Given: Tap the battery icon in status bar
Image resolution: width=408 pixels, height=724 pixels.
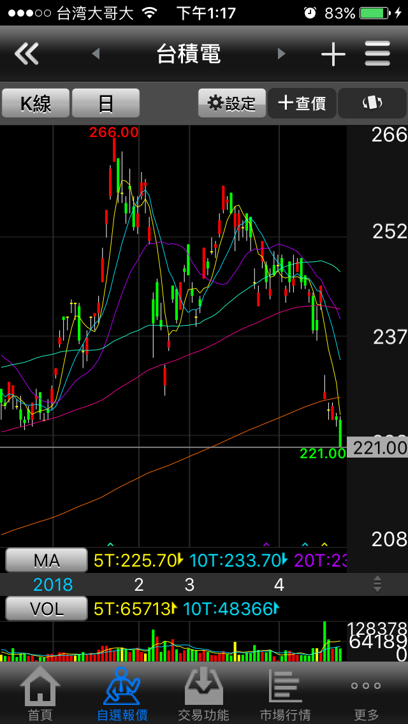Looking at the screenshot, I should click(x=374, y=13).
